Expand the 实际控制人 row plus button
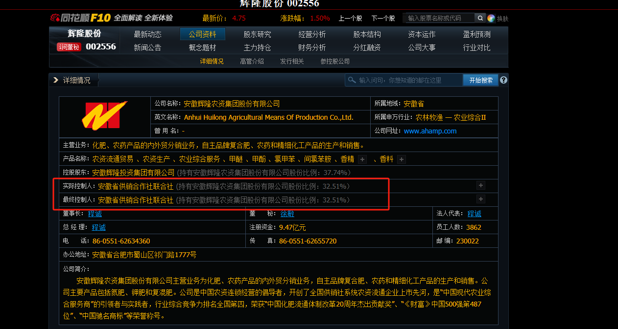618x329 pixels. (481, 186)
